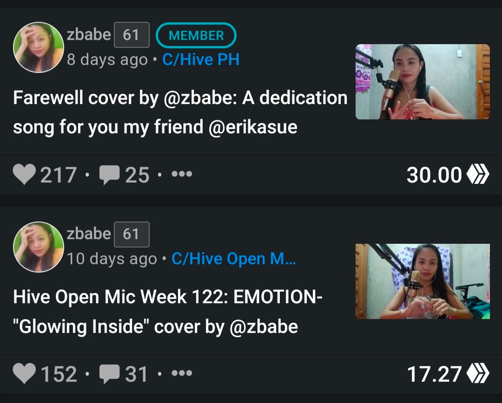Open zbabe's avatar on the second post
Screen dimensions: 502x403
(39, 247)
